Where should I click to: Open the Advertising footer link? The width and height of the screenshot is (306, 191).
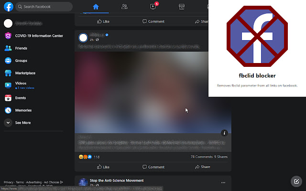click(x=34, y=182)
